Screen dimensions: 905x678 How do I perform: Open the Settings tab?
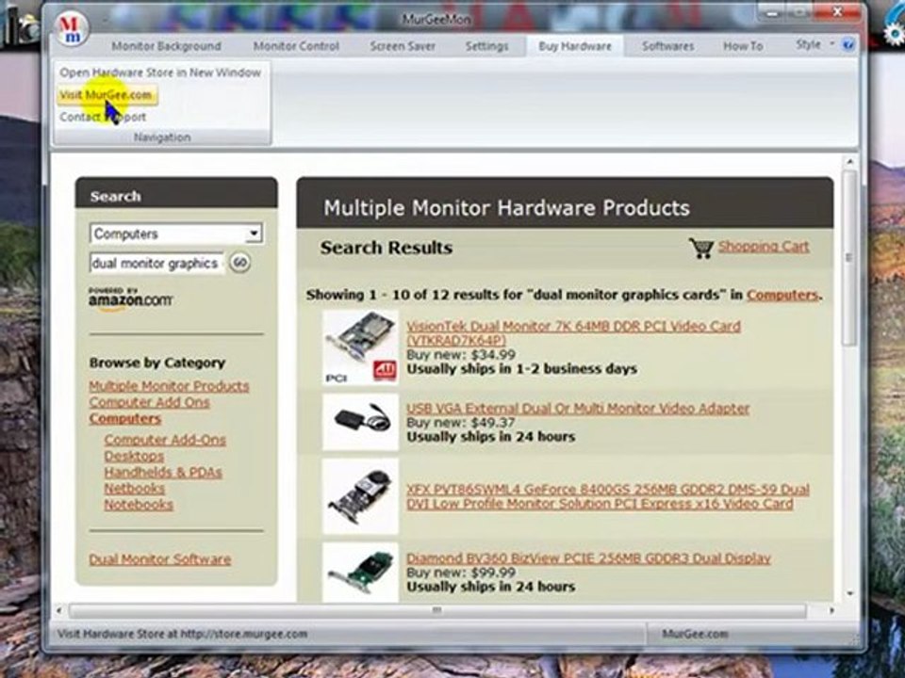tap(487, 46)
